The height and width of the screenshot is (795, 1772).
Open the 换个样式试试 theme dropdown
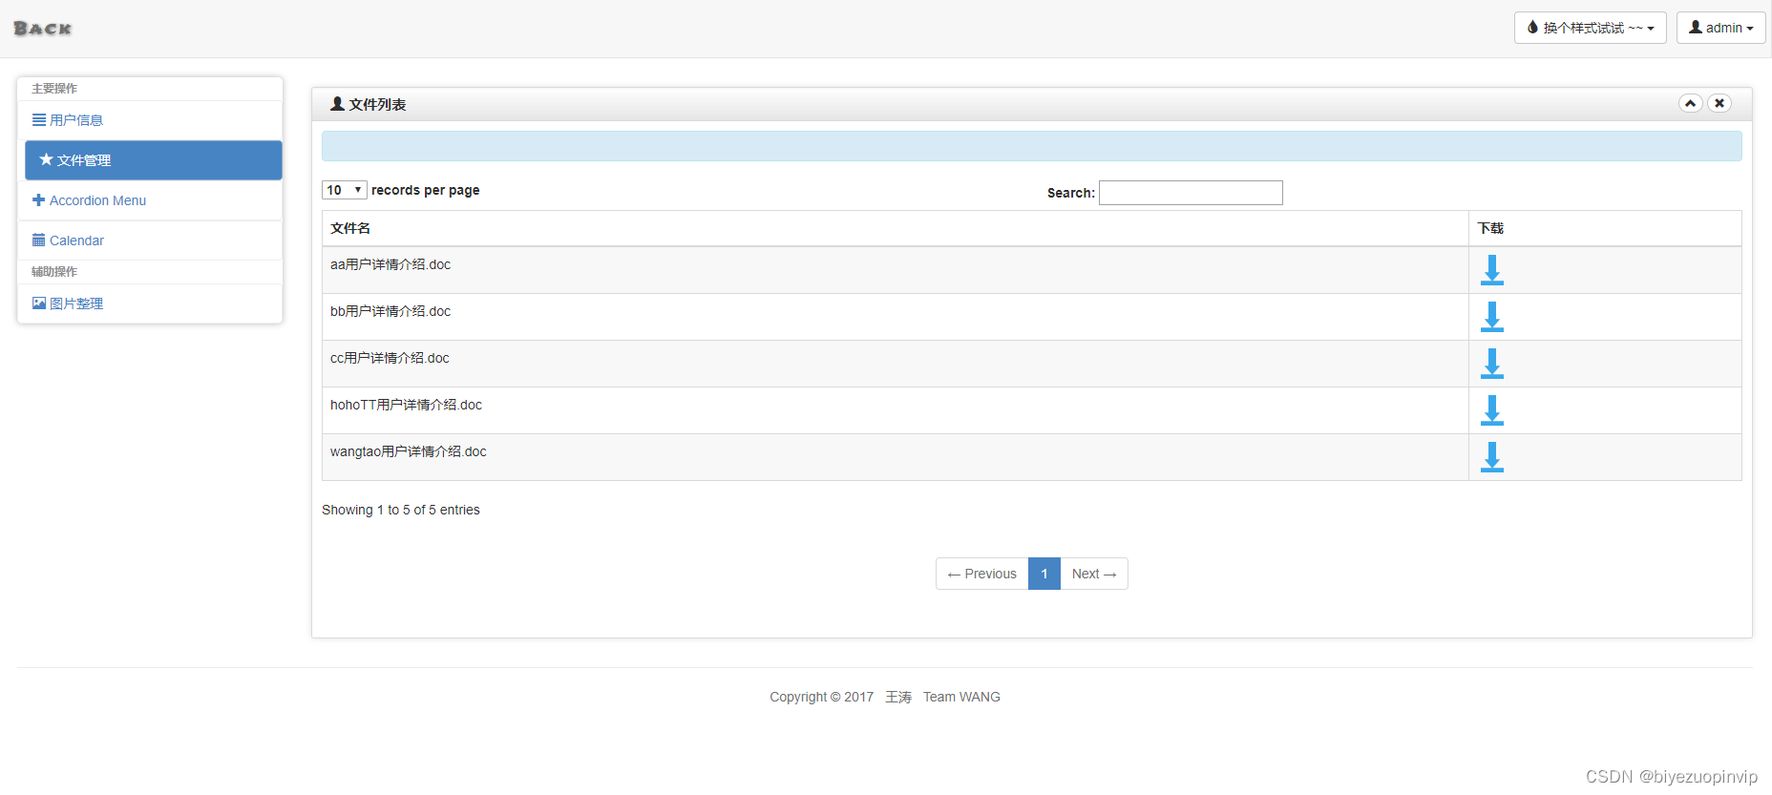tap(1590, 28)
